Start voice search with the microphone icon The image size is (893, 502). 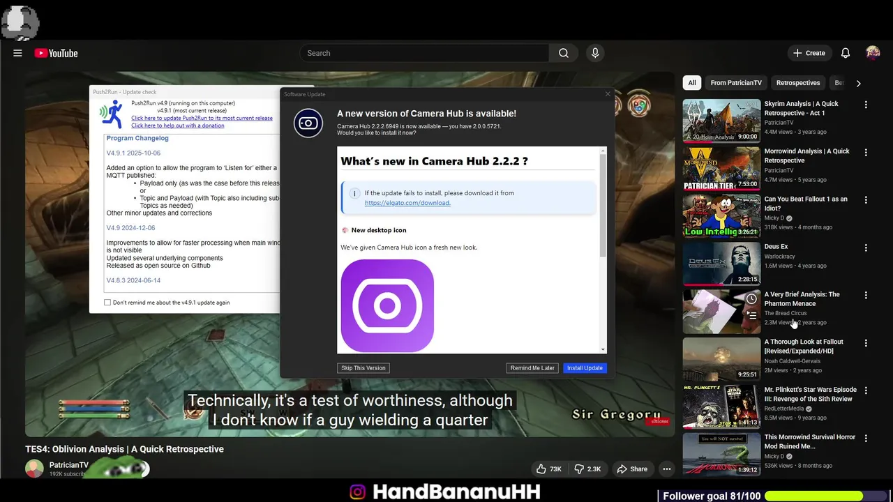point(595,53)
